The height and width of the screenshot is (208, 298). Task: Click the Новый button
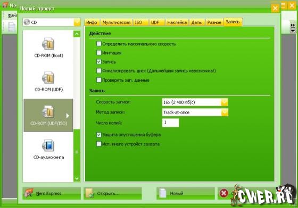click(186, 193)
